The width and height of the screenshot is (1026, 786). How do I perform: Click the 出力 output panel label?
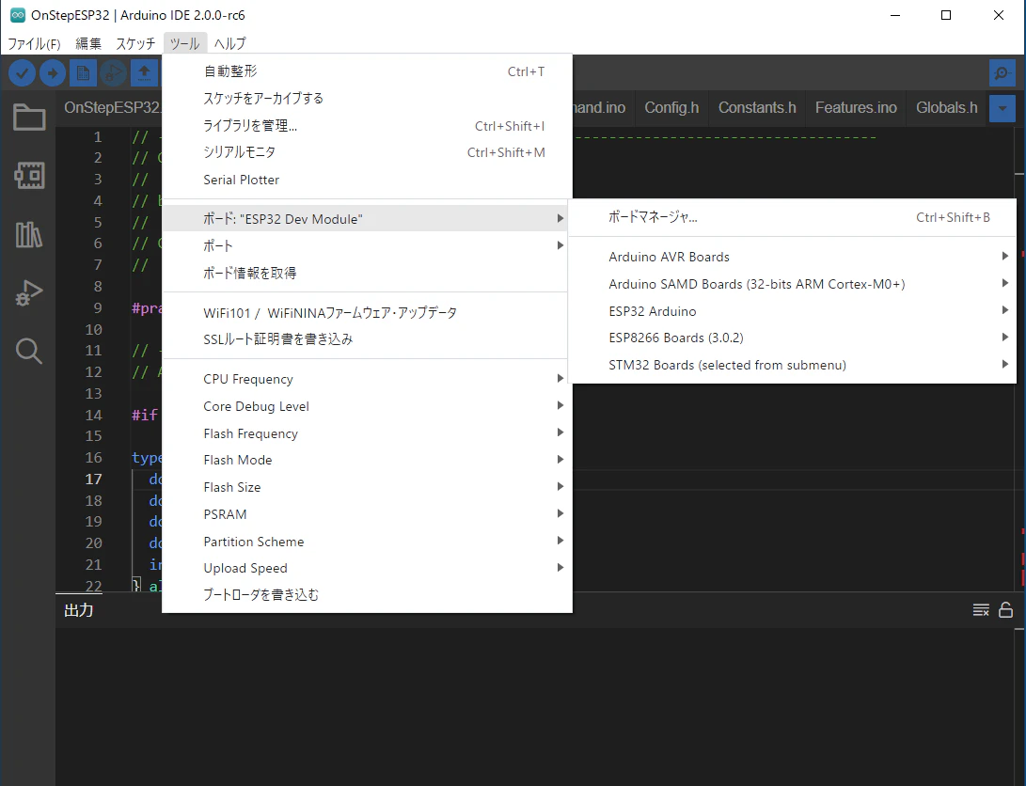(78, 611)
